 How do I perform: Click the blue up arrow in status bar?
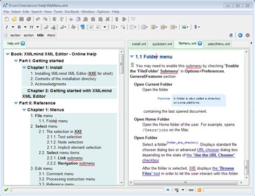[x=168, y=190]
